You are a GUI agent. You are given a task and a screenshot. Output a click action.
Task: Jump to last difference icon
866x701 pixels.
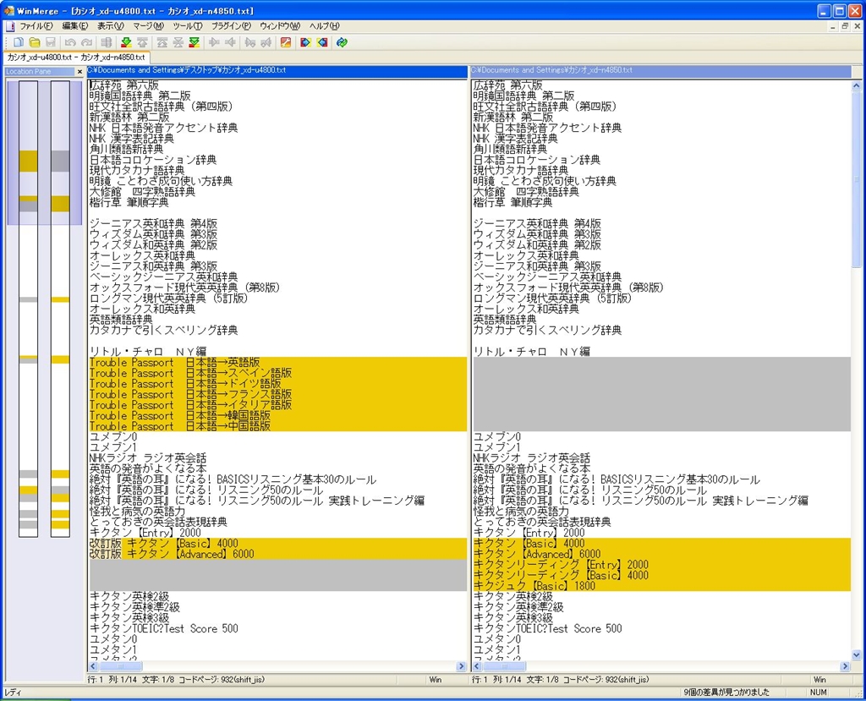194,42
